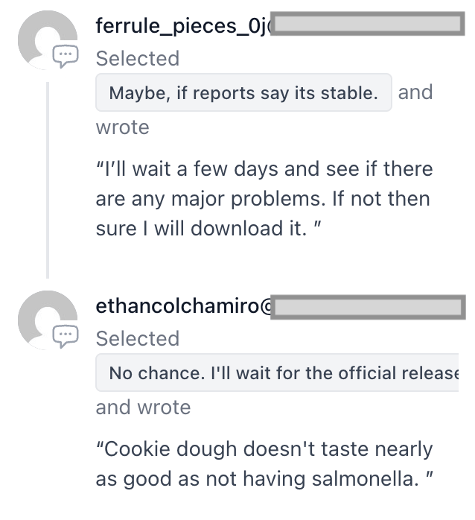Screen dimensions: 475x520
Task: Click 'and wrote' text under the No chance chip
Action: click(x=143, y=408)
